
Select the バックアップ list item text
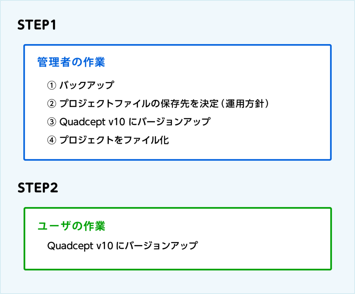coord(86,85)
